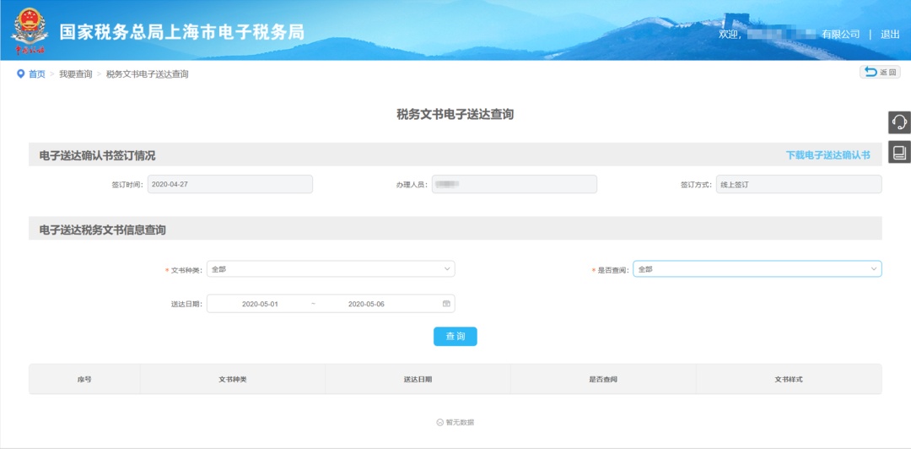911x449 pixels.
Task: Click 下载电子送达确认书 link
Action: coord(828,154)
